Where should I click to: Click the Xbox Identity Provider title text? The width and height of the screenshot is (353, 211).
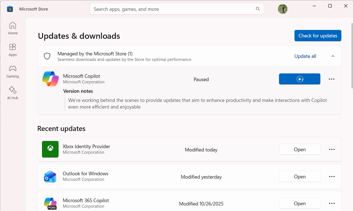click(86, 146)
